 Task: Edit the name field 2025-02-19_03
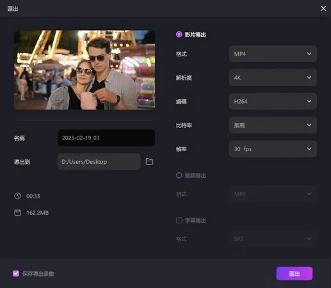(106, 138)
